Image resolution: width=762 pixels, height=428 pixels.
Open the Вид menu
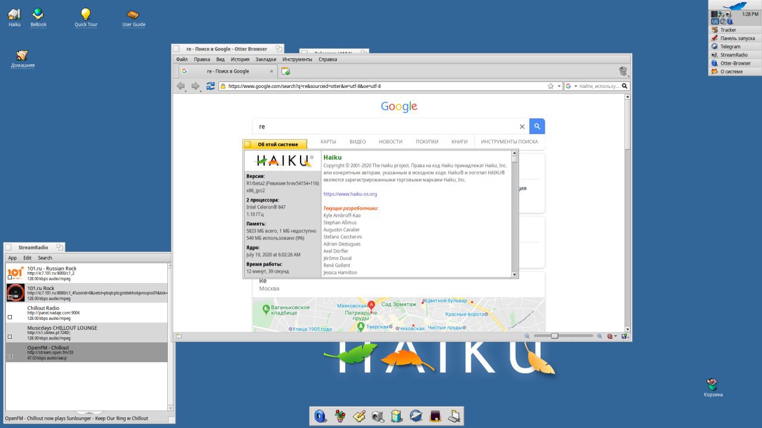point(220,59)
